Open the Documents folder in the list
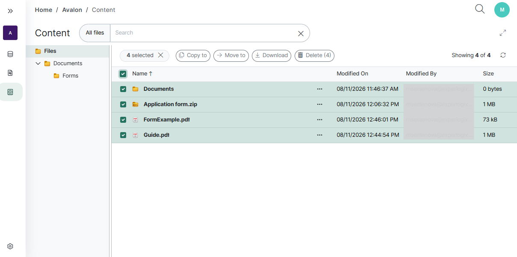This screenshot has width=517, height=257. (x=159, y=89)
